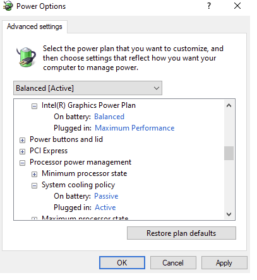Click the help question mark button
The width and height of the screenshot is (257, 280).
209,6
